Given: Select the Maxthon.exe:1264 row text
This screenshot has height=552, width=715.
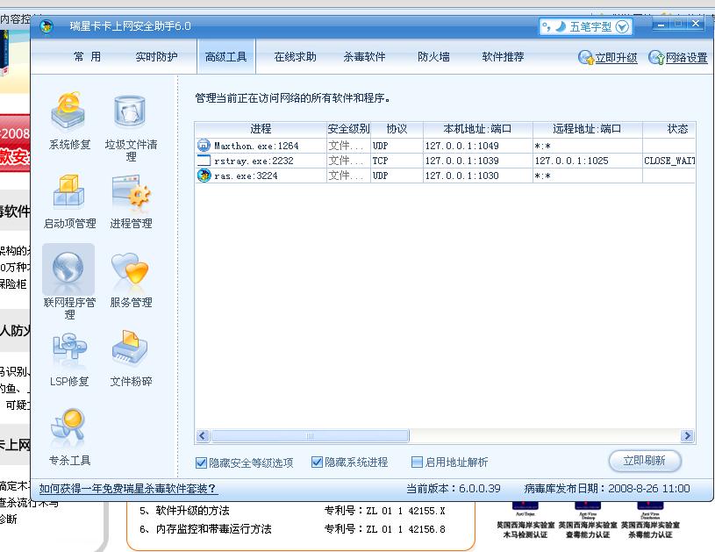Looking at the screenshot, I should [256, 146].
